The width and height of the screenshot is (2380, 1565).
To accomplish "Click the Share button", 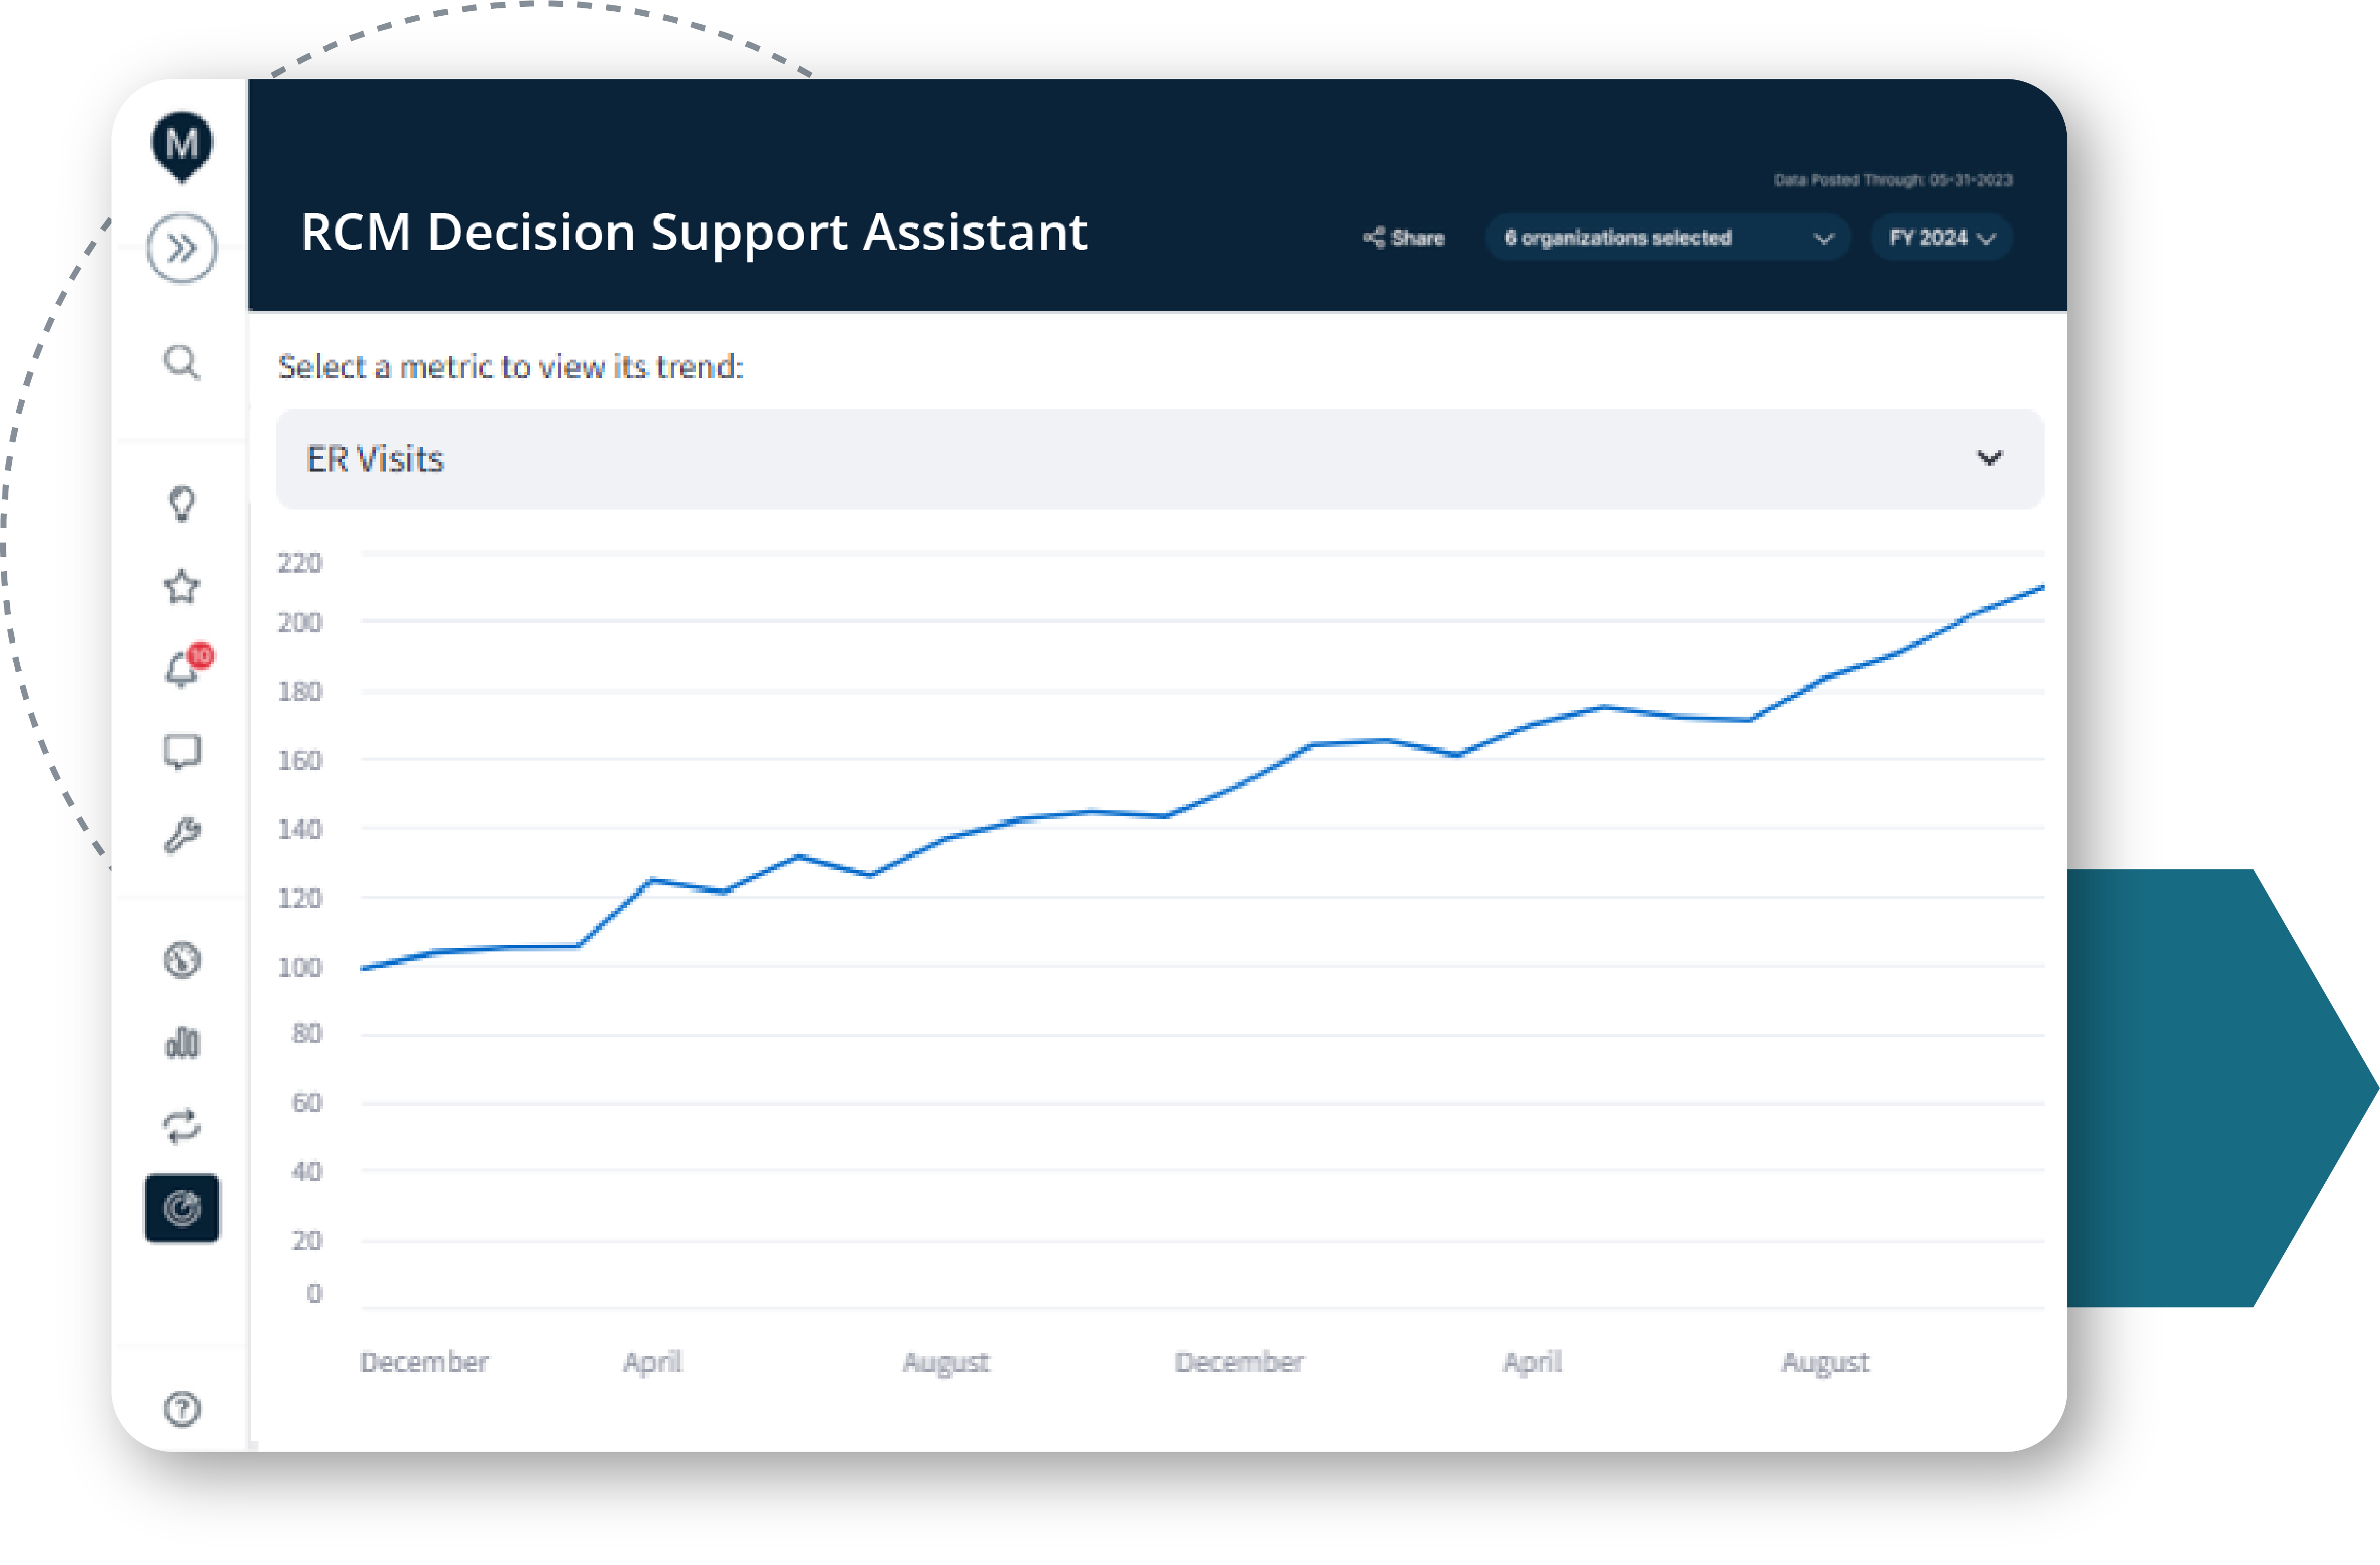I will [x=1404, y=238].
